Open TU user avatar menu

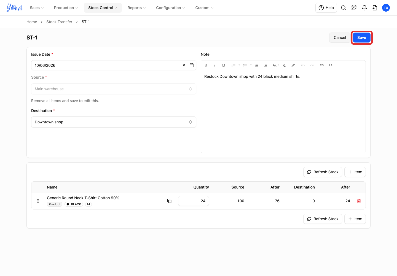(x=386, y=8)
